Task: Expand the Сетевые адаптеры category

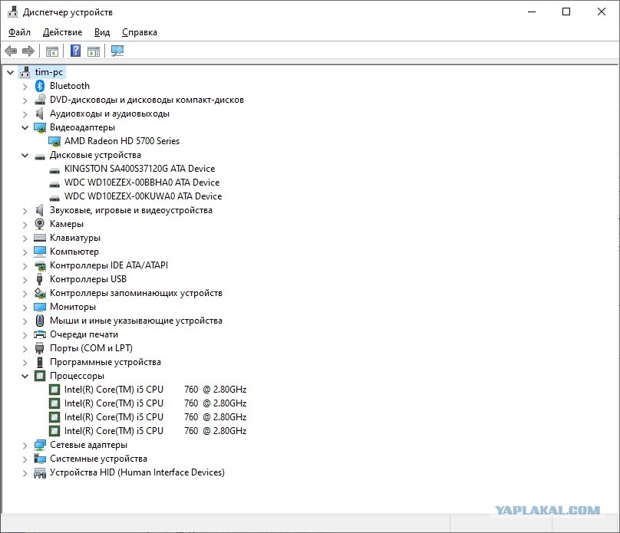Action: coord(25,446)
